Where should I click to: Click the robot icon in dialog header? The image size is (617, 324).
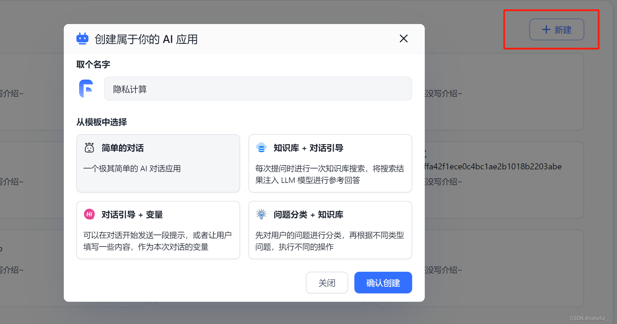pyautogui.click(x=82, y=39)
